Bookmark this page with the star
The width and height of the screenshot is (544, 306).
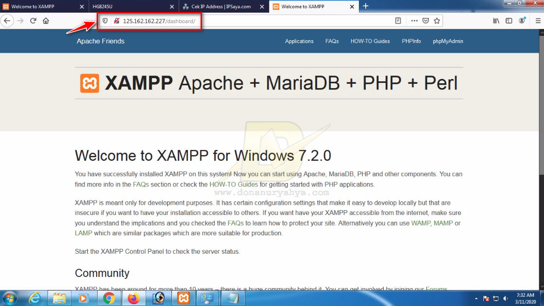click(437, 21)
